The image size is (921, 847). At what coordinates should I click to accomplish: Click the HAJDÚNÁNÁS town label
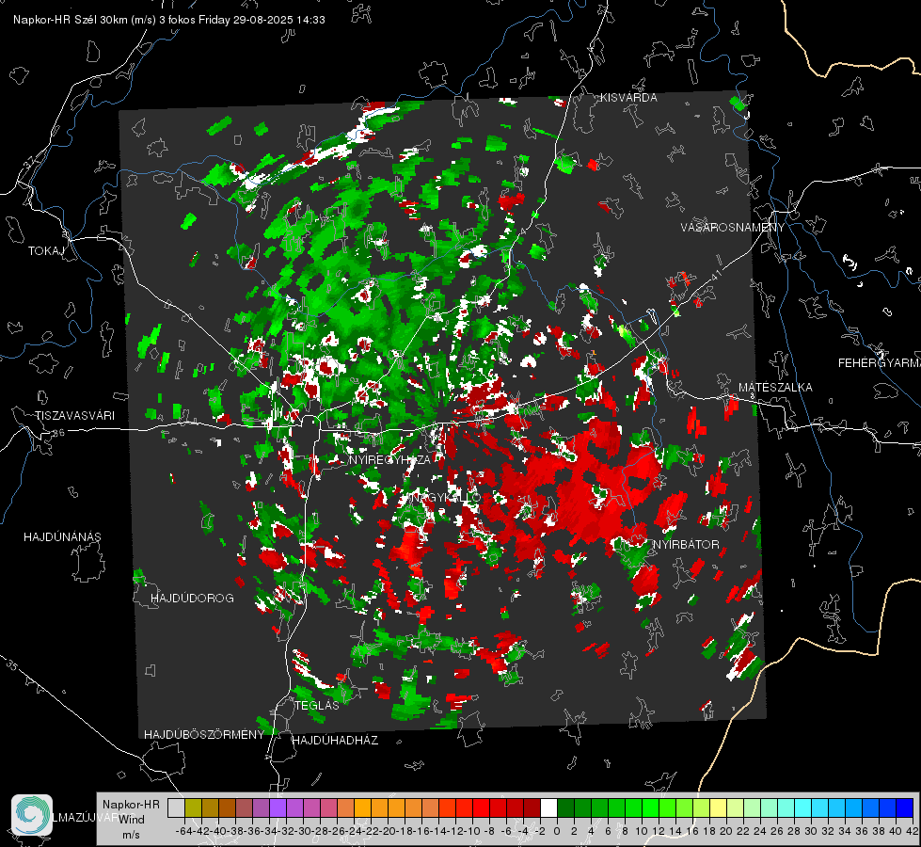[x=62, y=537]
